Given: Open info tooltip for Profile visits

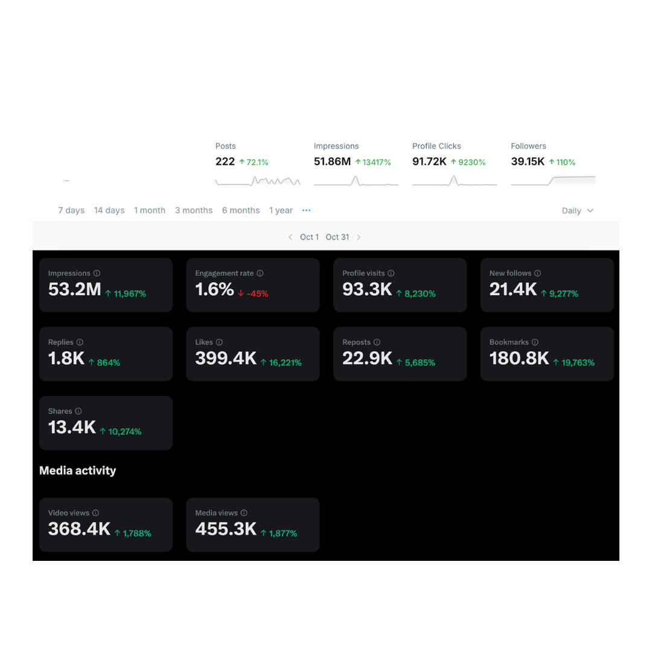Looking at the screenshot, I should pos(391,273).
